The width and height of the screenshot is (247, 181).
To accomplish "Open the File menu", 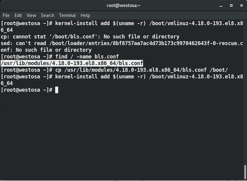I will (6, 15).
